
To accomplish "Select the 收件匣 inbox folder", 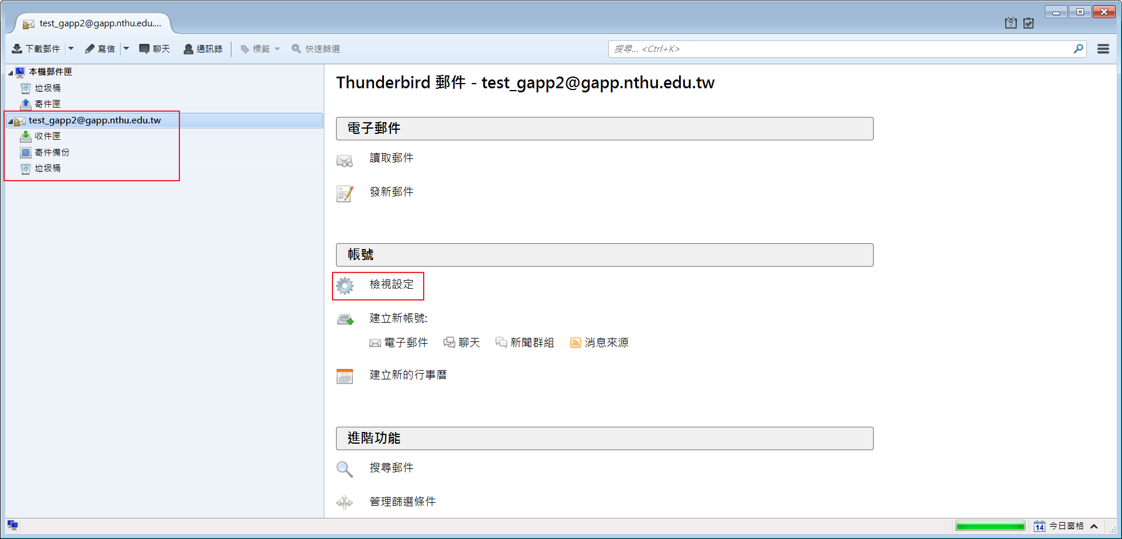I will click(x=47, y=136).
